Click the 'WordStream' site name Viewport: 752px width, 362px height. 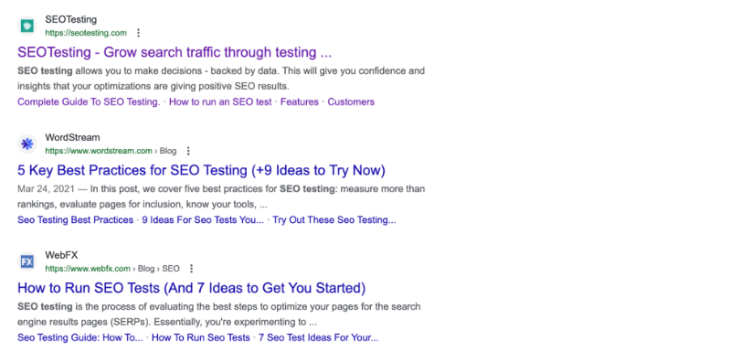pos(72,137)
